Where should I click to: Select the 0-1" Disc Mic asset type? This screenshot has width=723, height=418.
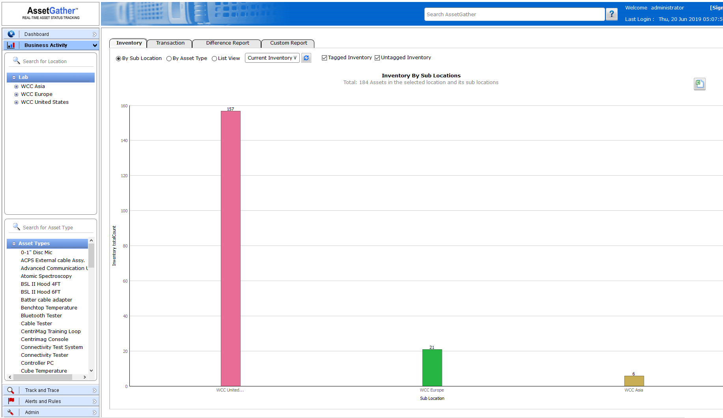pyautogui.click(x=36, y=252)
